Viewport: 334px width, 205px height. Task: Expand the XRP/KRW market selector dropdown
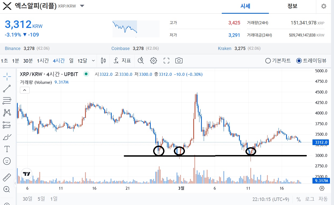coord(82,6)
